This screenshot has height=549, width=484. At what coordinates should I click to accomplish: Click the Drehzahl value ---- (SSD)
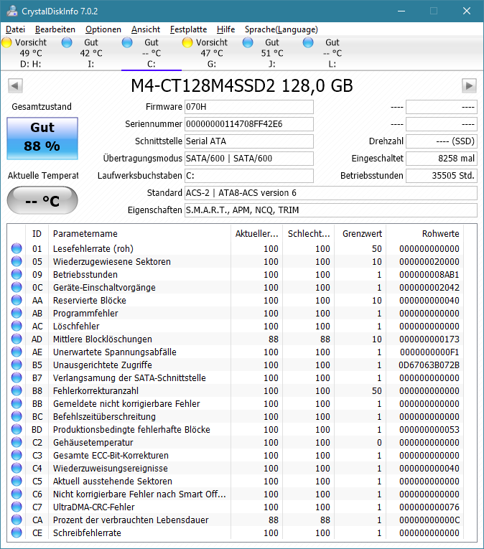[x=441, y=141]
